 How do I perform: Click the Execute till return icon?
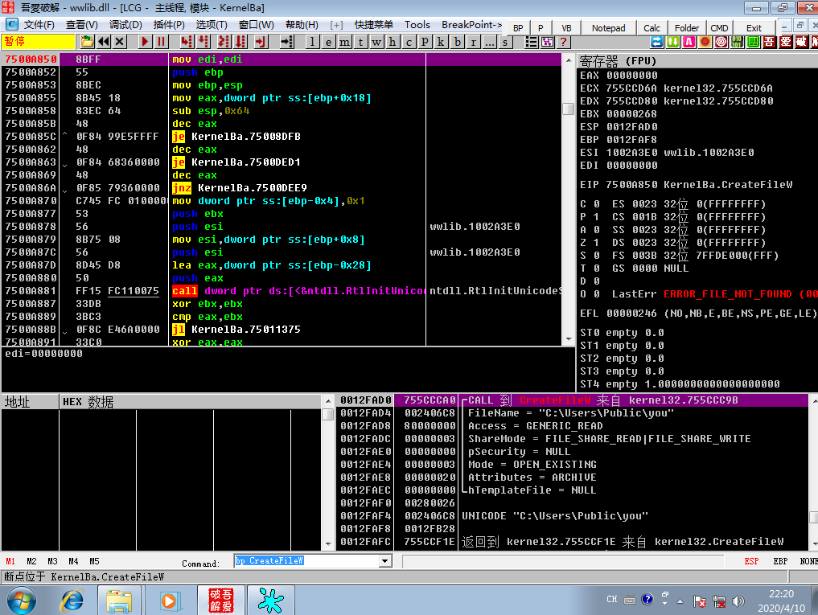pos(261,42)
